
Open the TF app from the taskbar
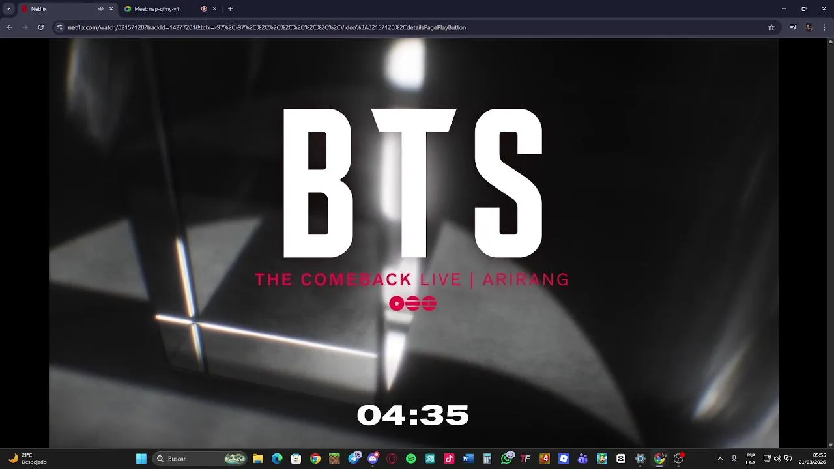coord(525,459)
